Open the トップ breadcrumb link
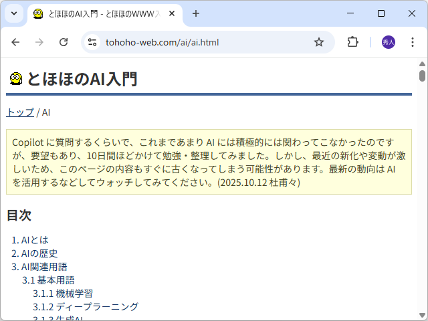The width and height of the screenshot is (428, 321). (x=20, y=112)
